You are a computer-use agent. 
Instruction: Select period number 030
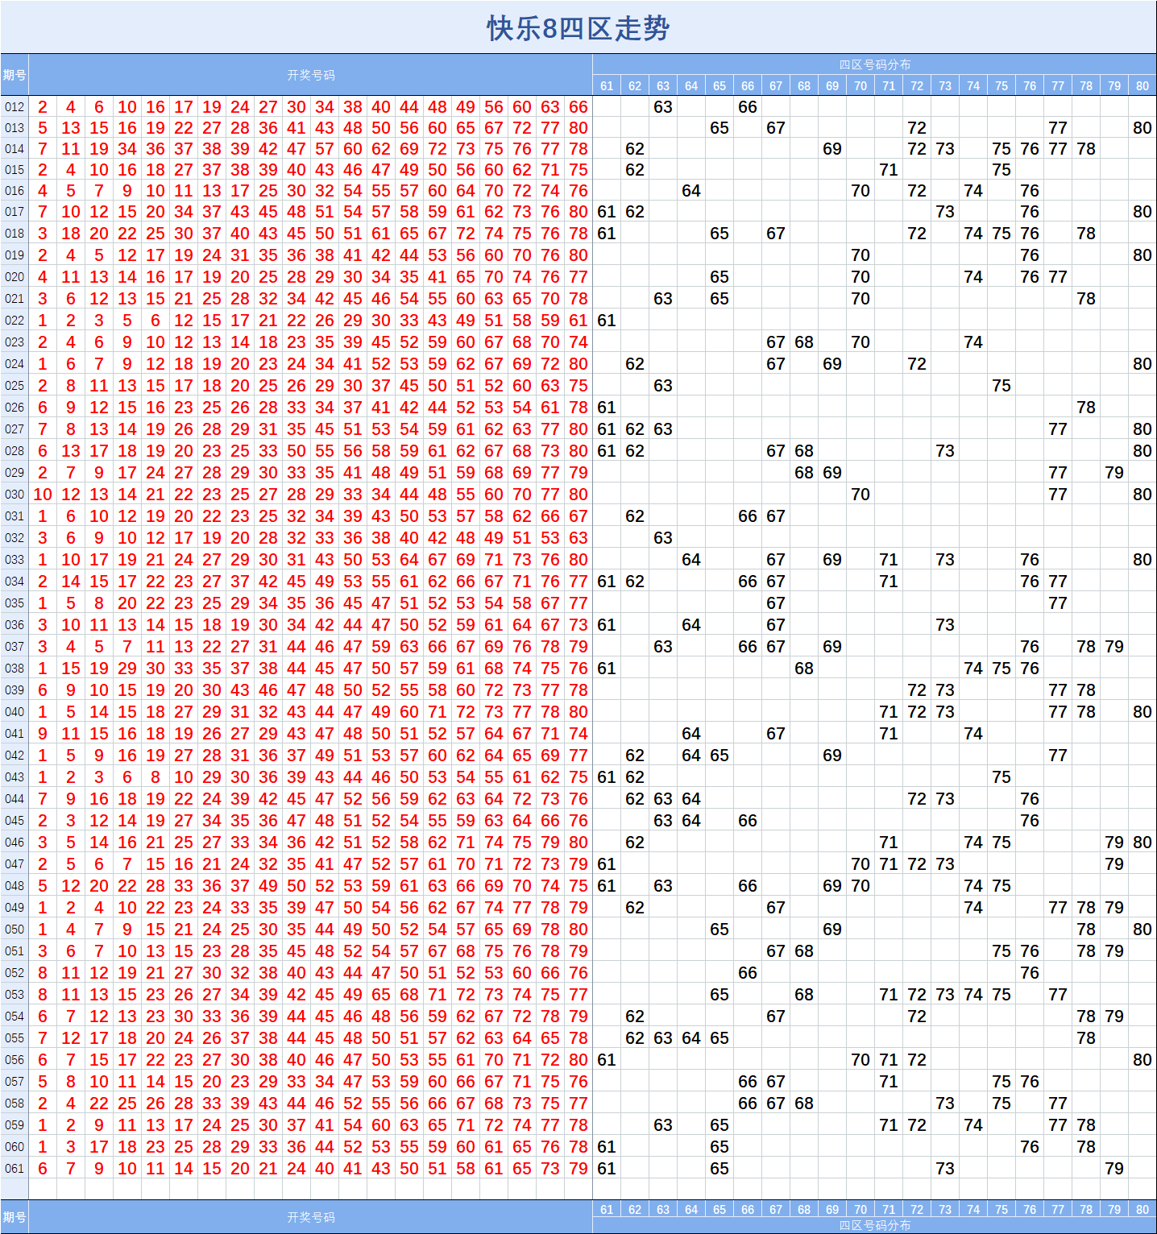[x=15, y=495]
